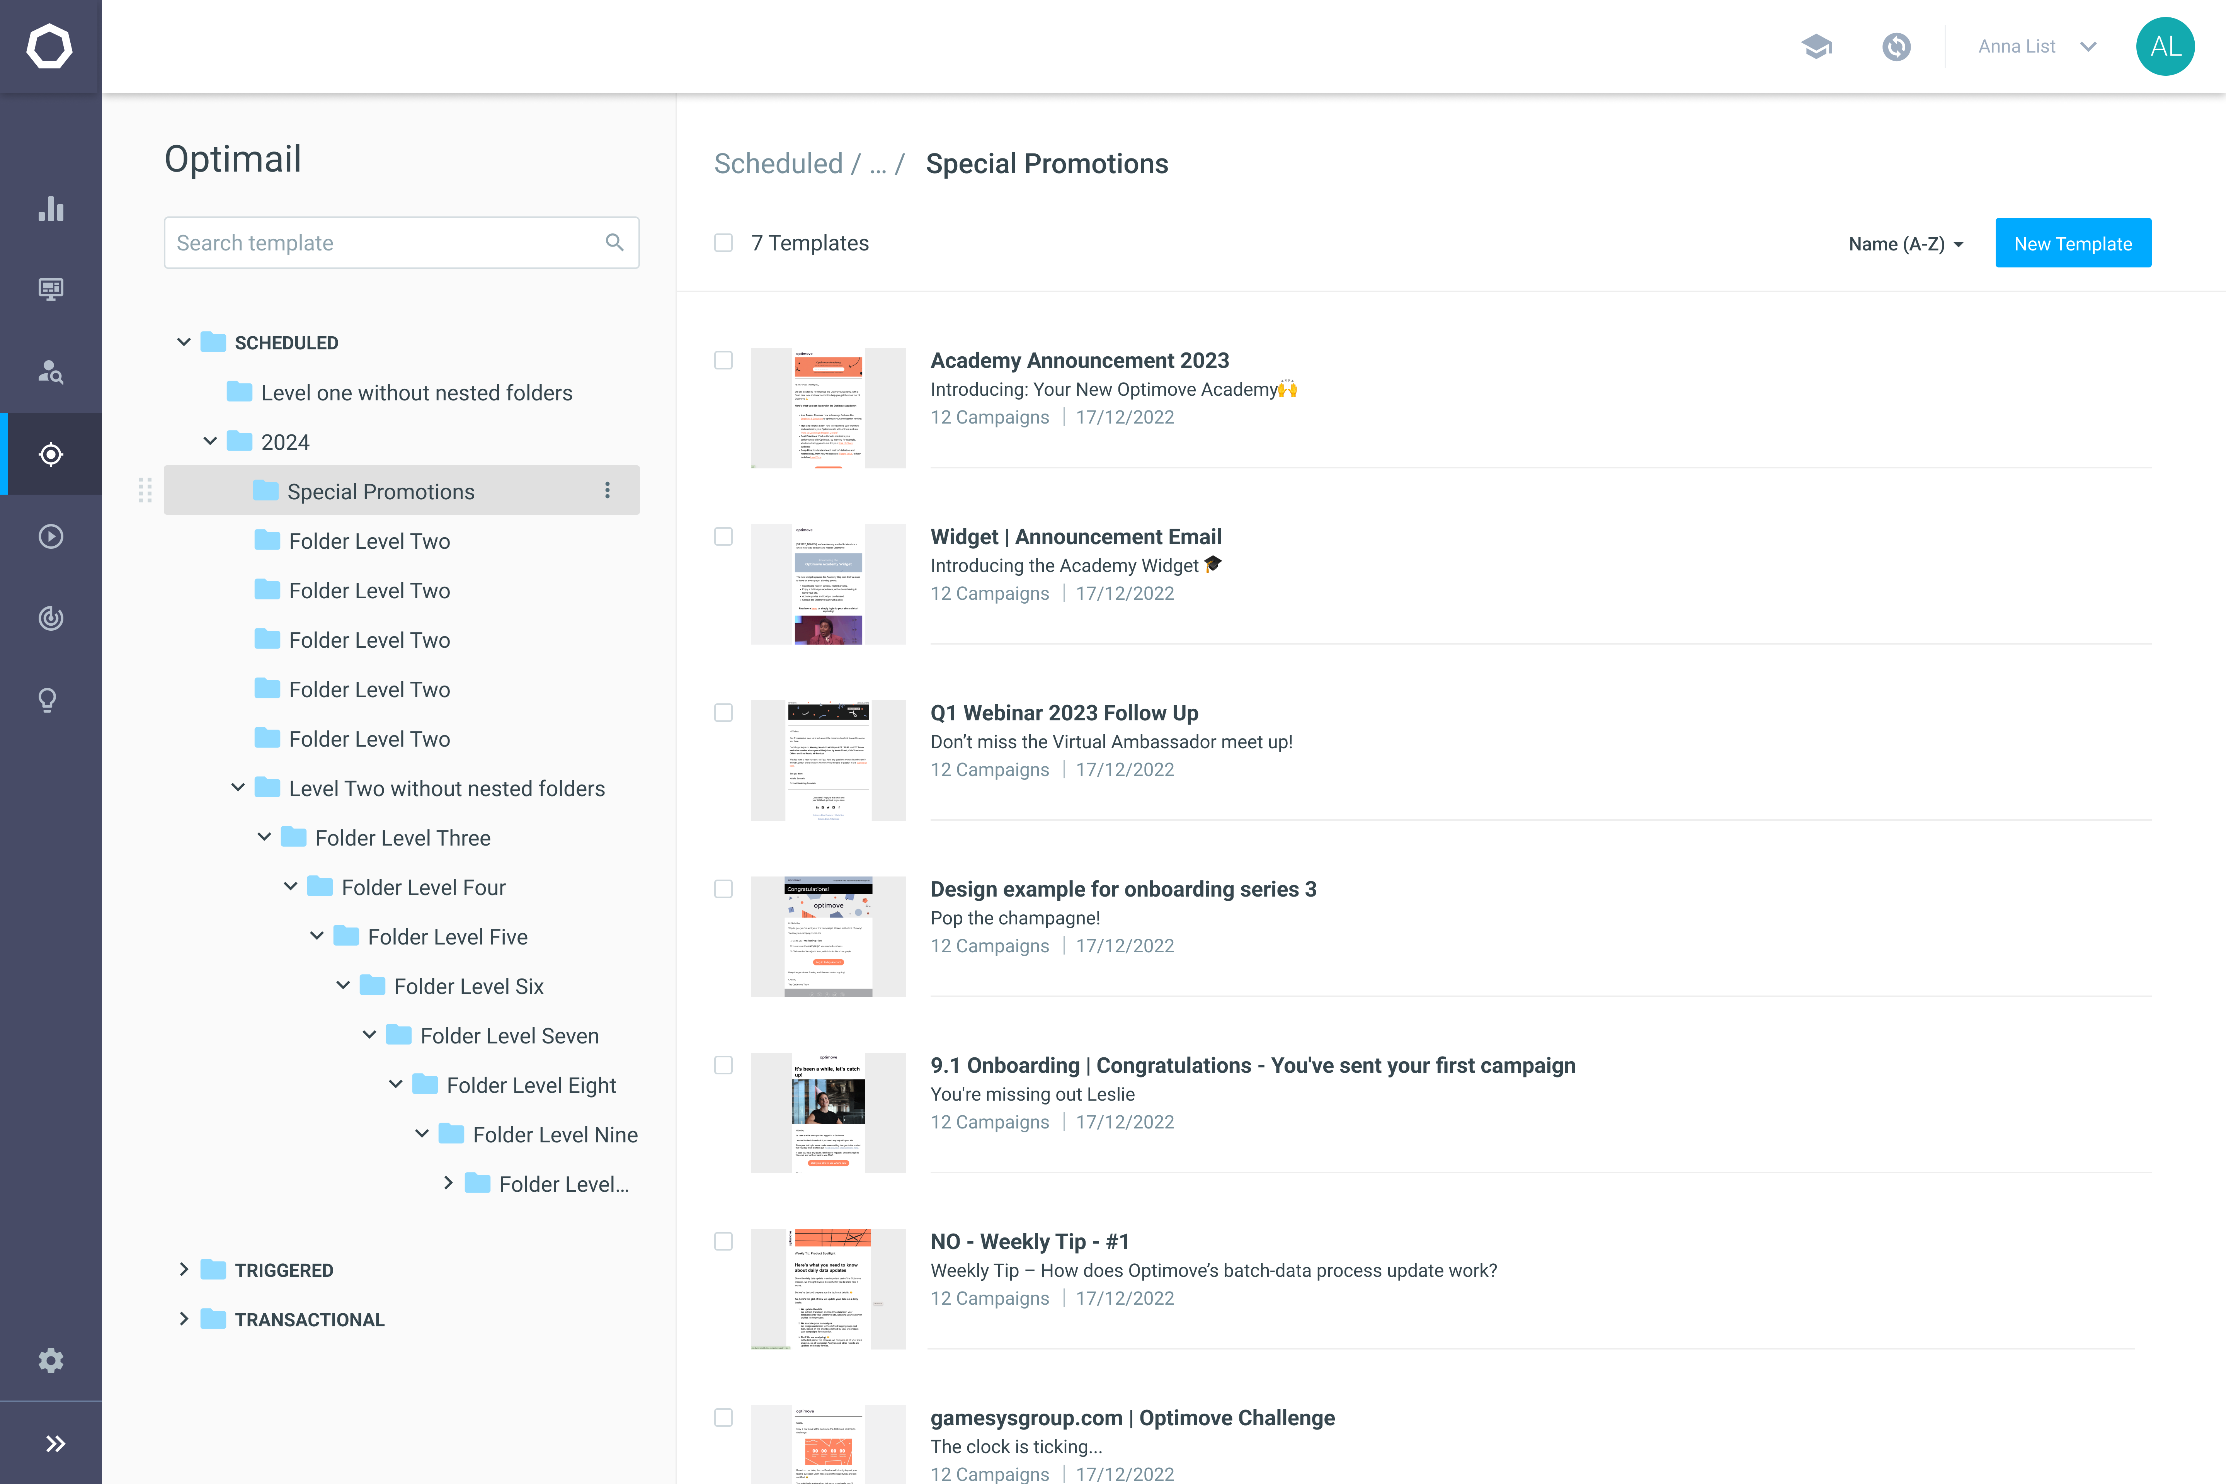Open the customer search sidebar icon
The height and width of the screenshot is (1484, 2226).
[x=51, y=372]
